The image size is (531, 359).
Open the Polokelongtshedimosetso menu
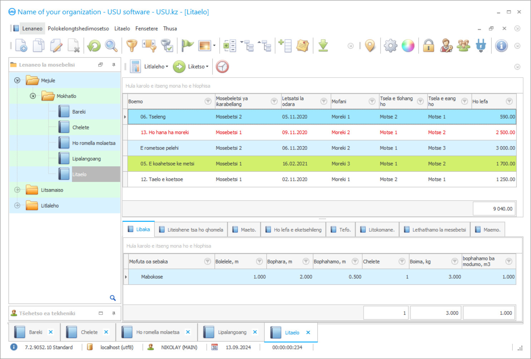(78, 29)
